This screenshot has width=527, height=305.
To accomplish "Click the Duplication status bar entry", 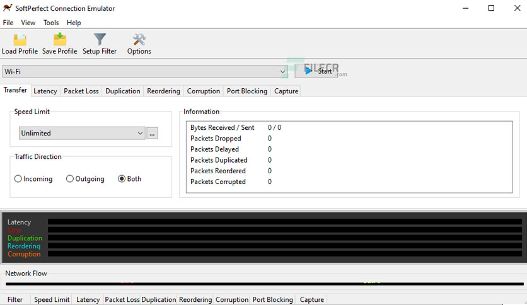I will pos(159,299).
